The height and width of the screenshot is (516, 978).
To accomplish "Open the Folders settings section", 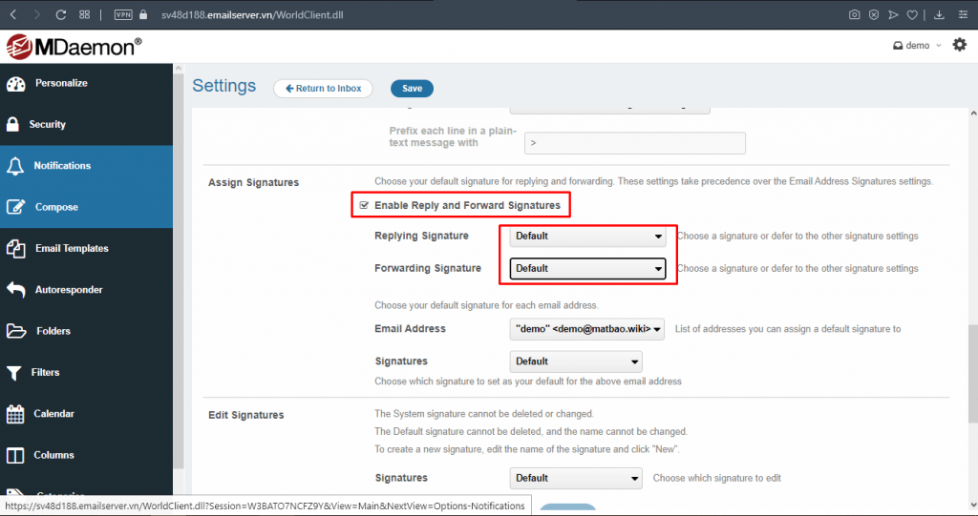I will click(x=53, y=331).
